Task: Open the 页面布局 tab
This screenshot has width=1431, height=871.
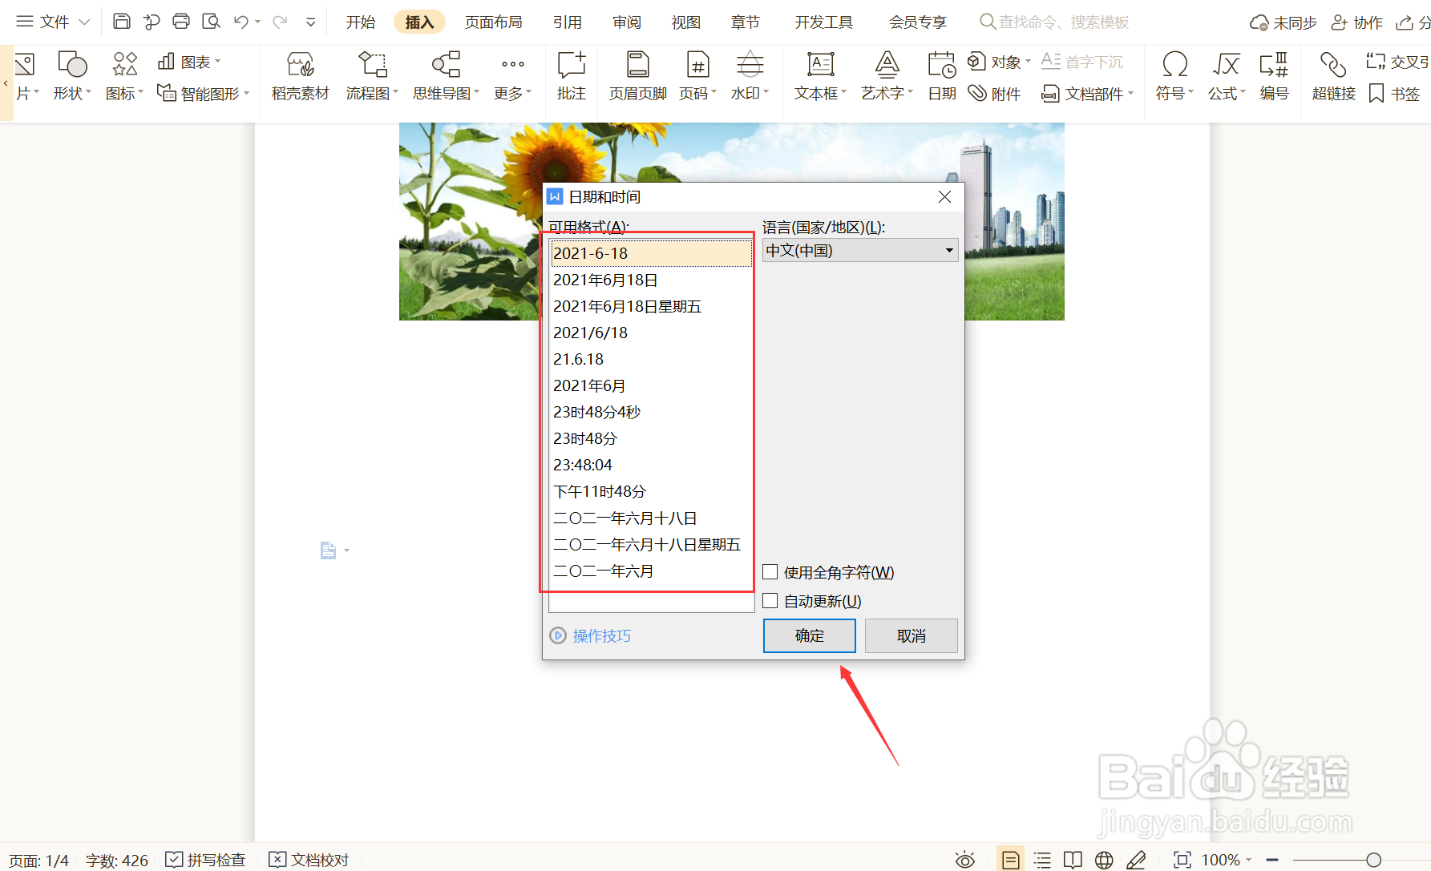Action: (x=494, y=22)
